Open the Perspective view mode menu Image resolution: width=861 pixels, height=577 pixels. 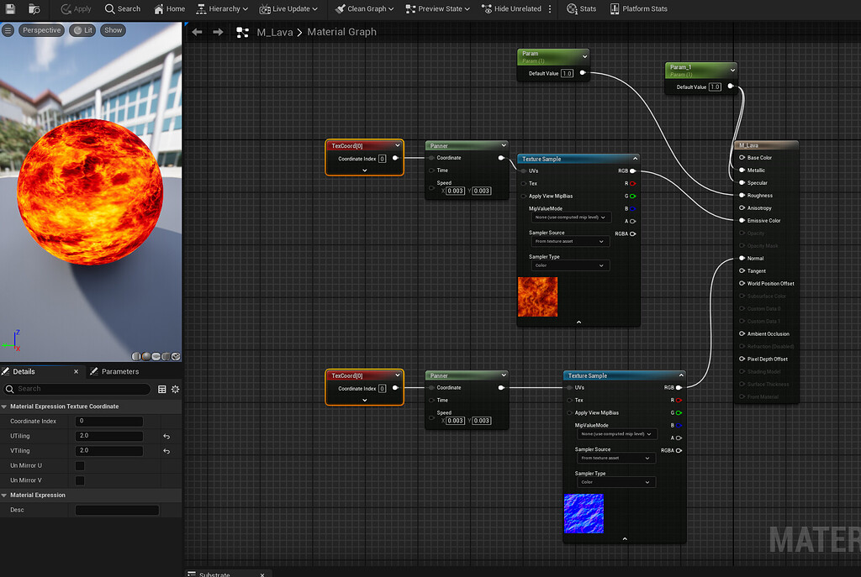click(41, 30)
